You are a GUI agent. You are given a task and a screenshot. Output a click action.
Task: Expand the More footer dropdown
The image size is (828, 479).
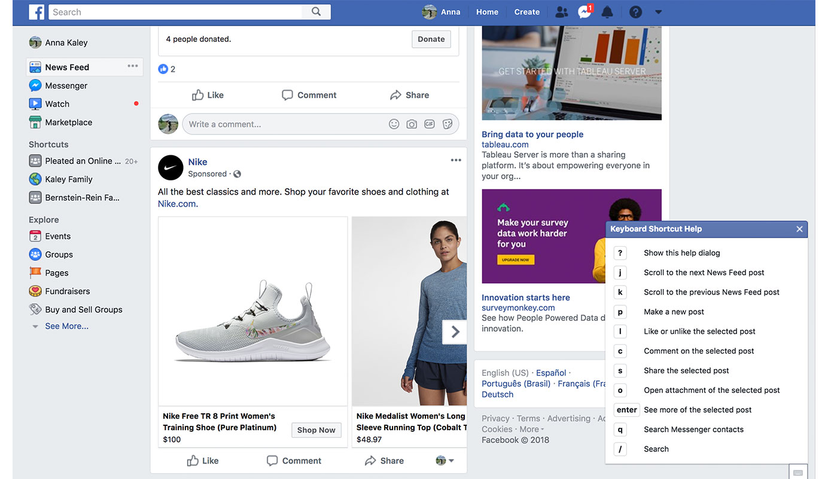tap(531, 429)
